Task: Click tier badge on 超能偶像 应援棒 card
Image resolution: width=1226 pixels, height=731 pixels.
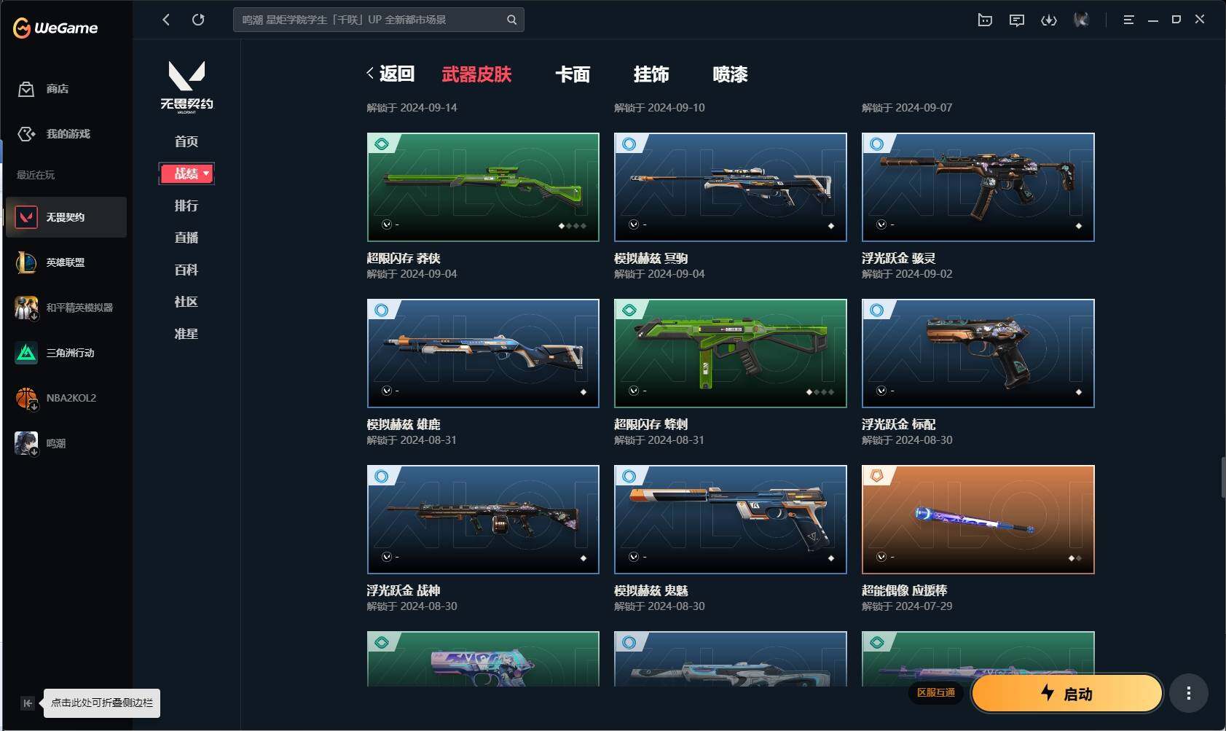Action: [x=877, y=477]
